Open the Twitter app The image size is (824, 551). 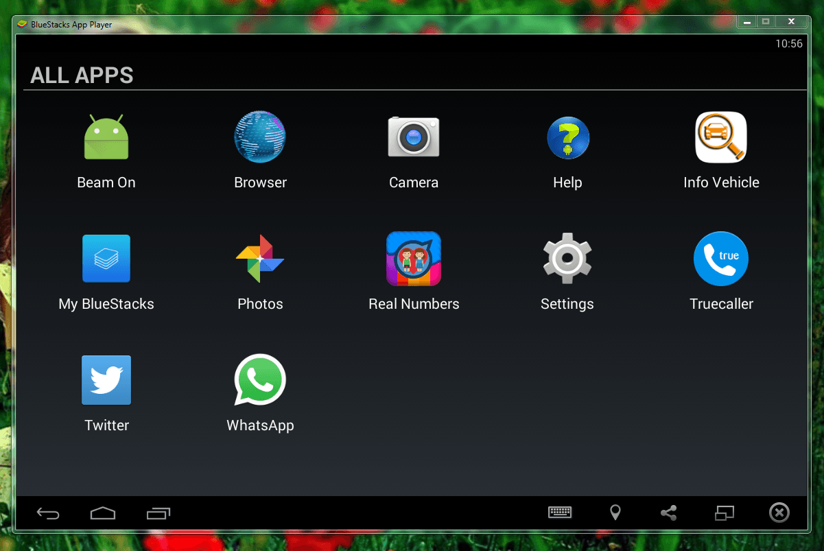(x=106, y=379)
